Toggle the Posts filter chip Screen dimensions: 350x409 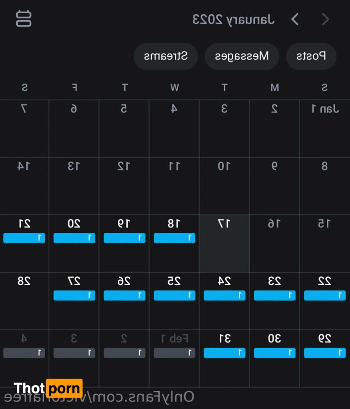point(311,56)
